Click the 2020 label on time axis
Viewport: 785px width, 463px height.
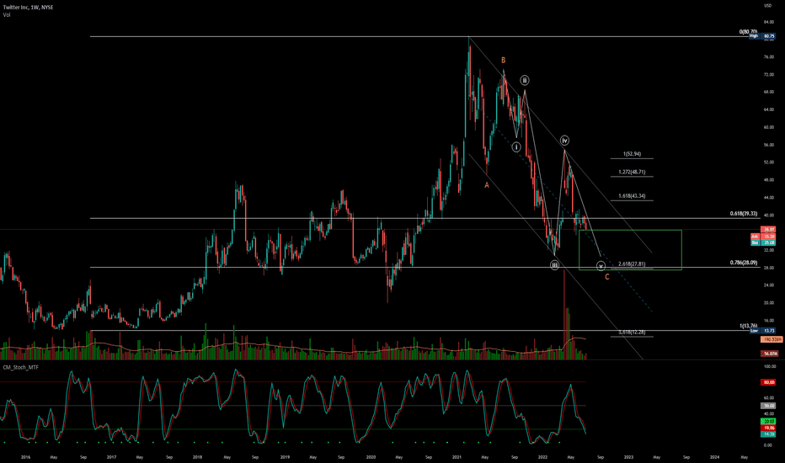(x=371, y=457)
